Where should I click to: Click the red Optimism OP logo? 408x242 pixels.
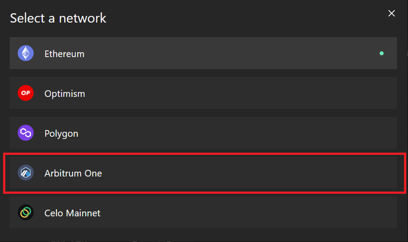click(26, 93)
